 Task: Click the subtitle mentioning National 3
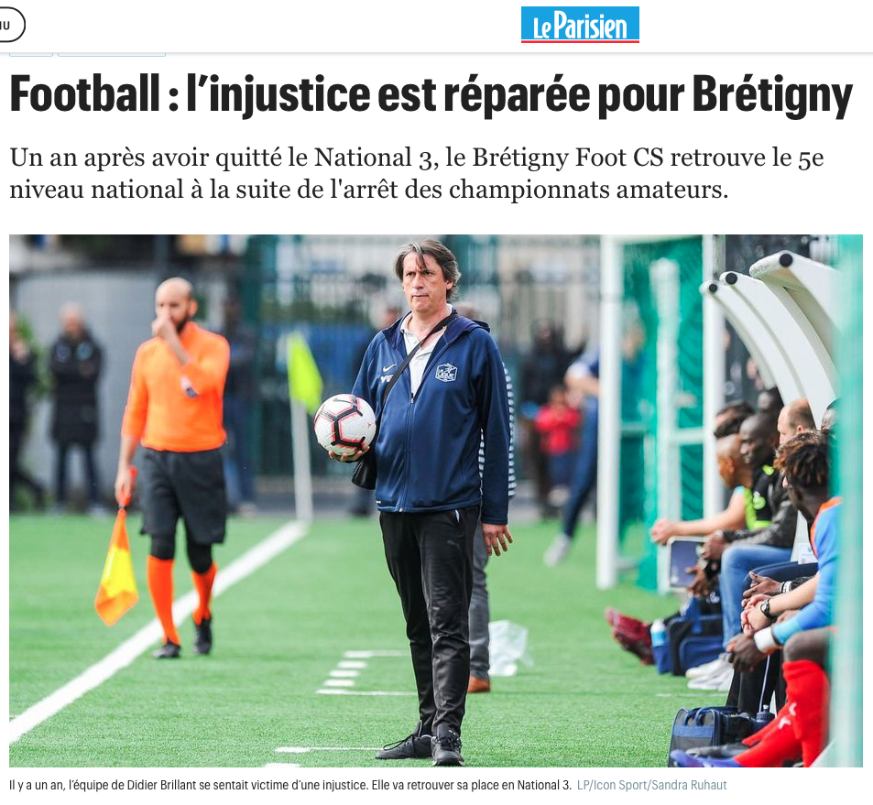pyautogui.click(x=417, y=173)
